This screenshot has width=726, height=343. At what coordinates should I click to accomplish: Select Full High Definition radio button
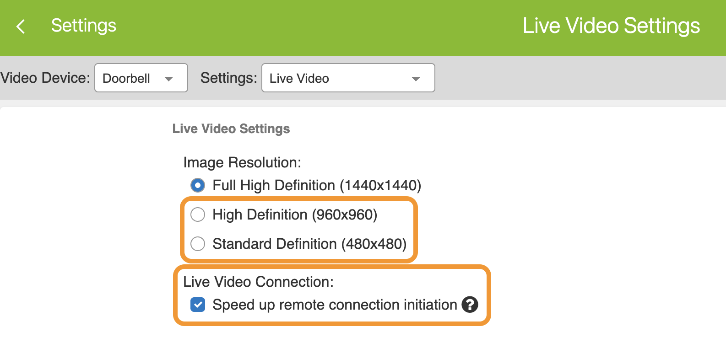click(198, 185)
